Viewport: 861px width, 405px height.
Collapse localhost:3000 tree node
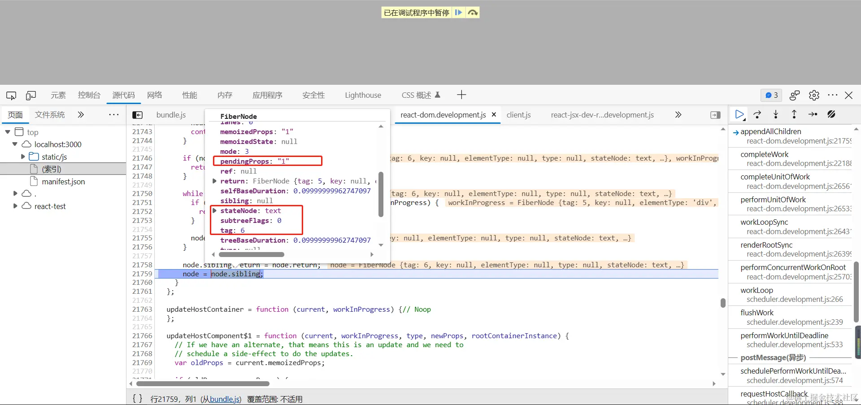(x=15, y=144)
